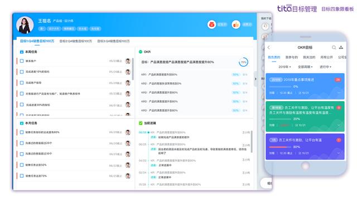Click the 目标: 产品满意度提升80% objective title
This screenshot has width=357, height=200.
coord(177,62)
